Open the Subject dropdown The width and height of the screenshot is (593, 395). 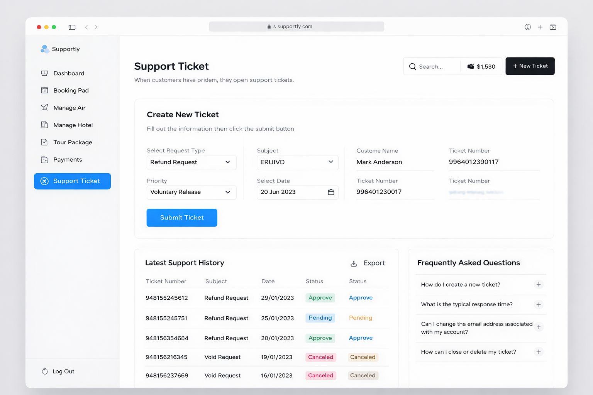click(297, 162)
